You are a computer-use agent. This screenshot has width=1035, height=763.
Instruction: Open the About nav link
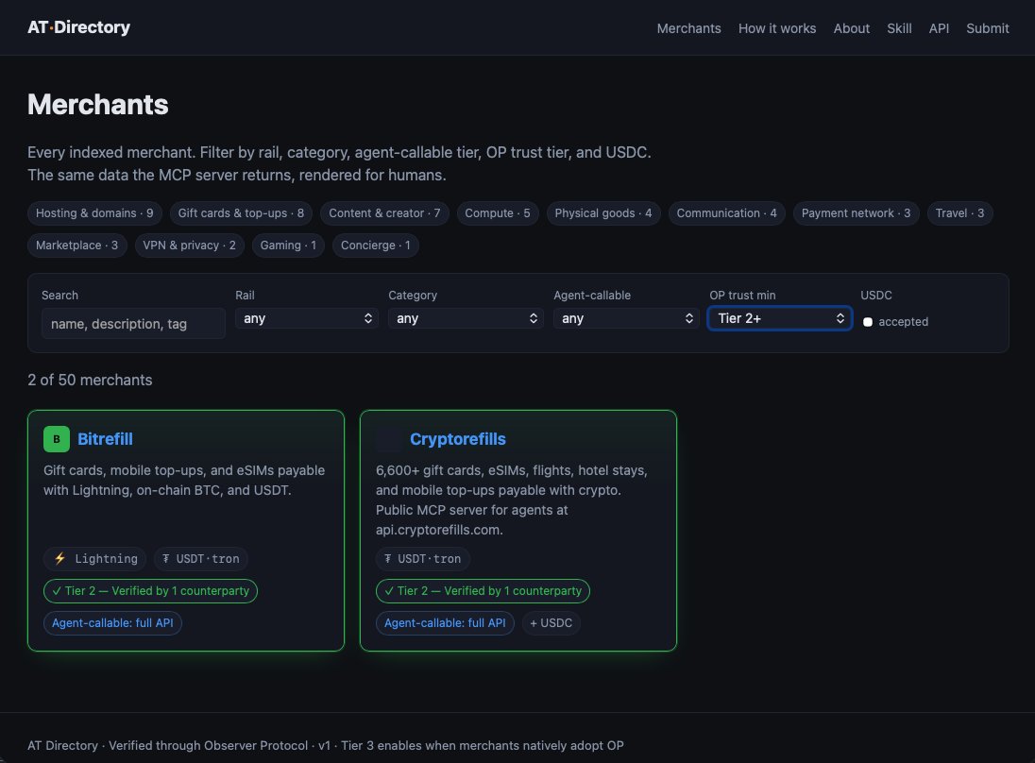[x=851, y=28]
